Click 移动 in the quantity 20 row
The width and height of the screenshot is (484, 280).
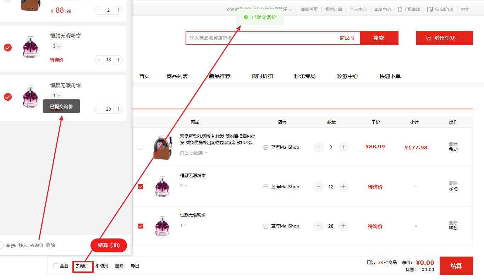453,228
